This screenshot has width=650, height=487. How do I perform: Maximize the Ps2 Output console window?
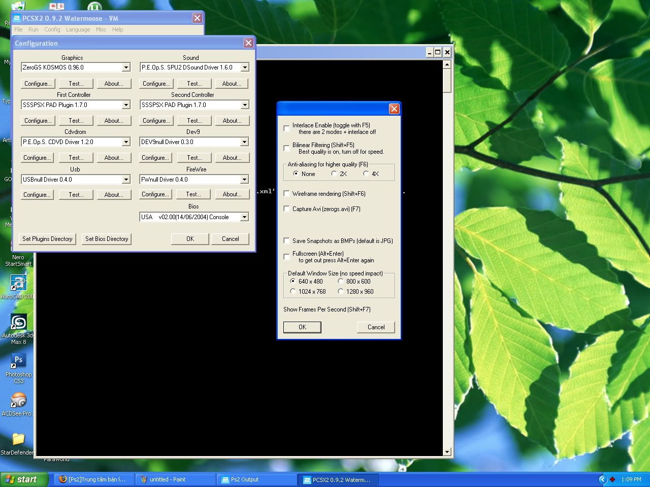point(438,52)
